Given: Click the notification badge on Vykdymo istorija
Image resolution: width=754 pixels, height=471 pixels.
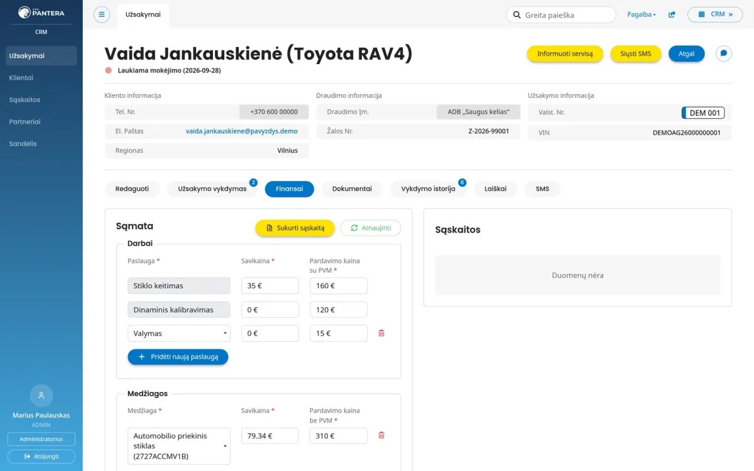Looking at the screenshot, I should coord(462,183).
